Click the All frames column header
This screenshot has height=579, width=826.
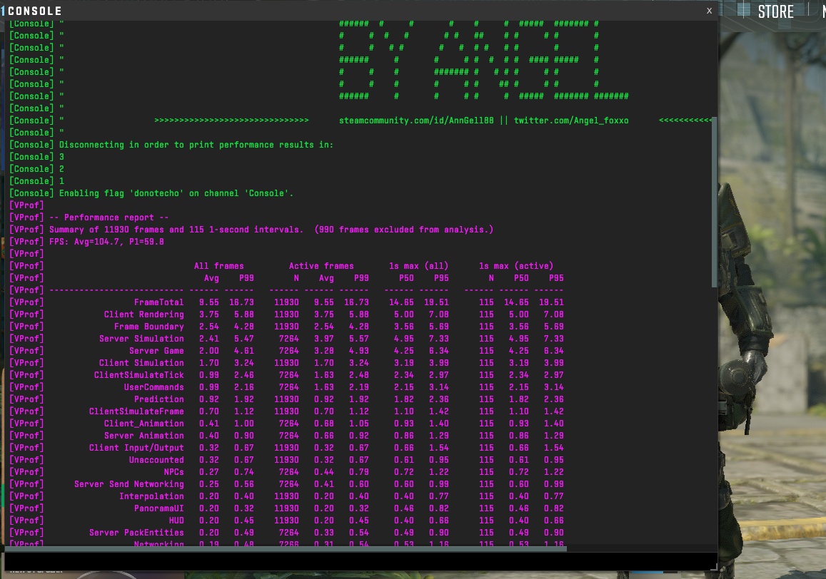218,266
